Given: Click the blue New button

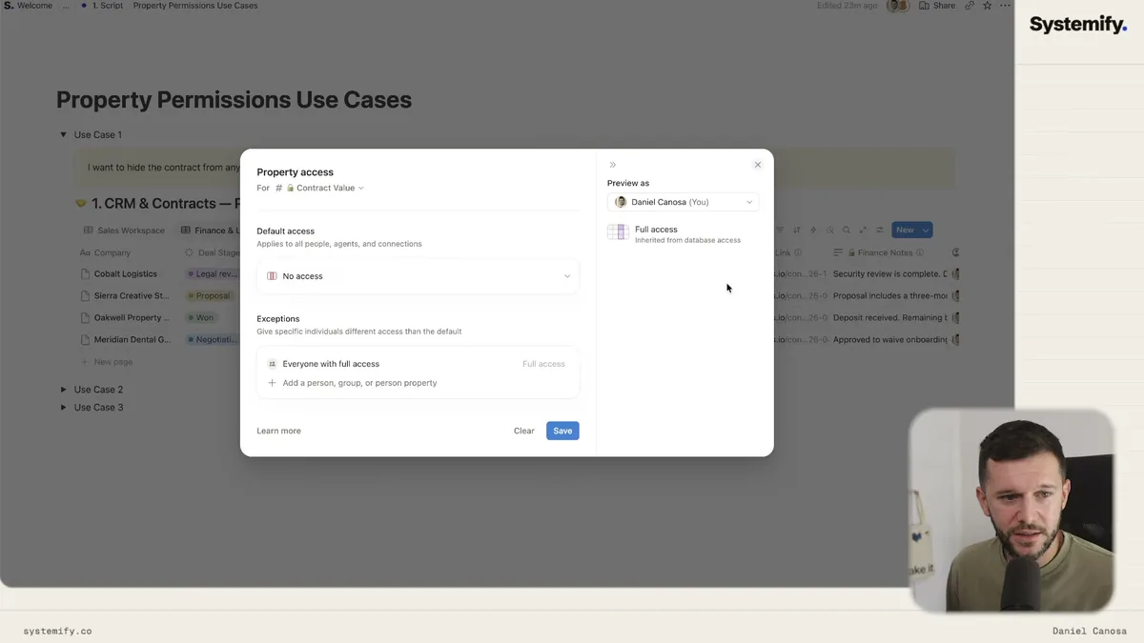Looking at the screenshot, I should point(905,230).
